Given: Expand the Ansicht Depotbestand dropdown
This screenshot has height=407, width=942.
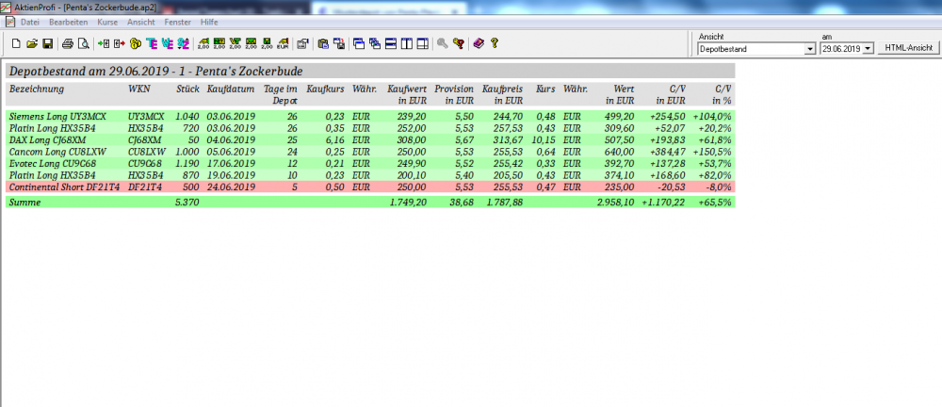Looking at the screenshot, I should pyautogui.click(x=810, y=48).
